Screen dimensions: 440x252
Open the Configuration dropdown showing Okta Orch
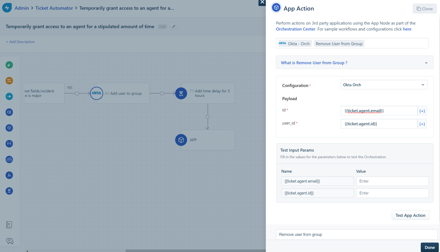pos(384,85)
